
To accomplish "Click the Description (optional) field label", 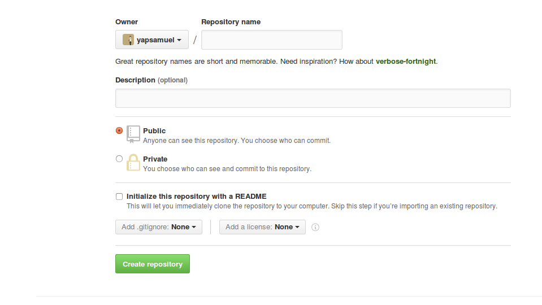I will (x=151, y=80).
